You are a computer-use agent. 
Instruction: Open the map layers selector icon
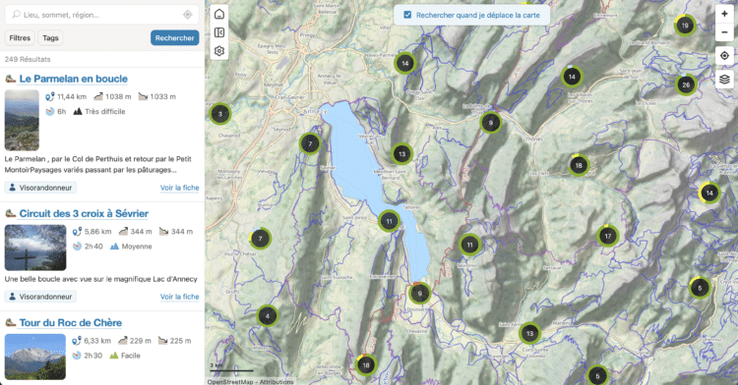pos(724,79)
